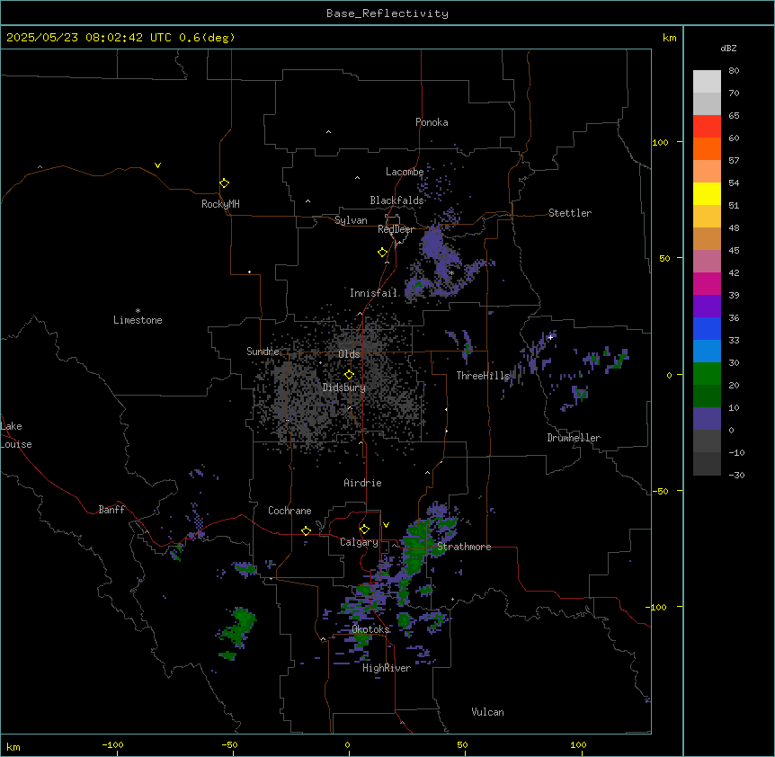Click the ThreeHills label

coord(483,376)
